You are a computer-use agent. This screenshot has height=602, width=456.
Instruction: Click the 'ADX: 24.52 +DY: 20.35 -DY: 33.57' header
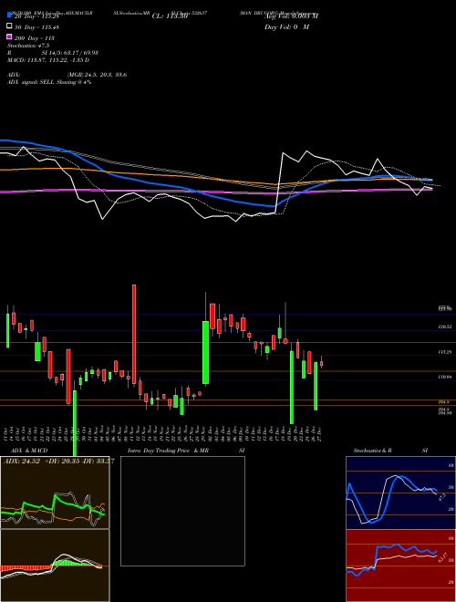click(58, 462)
